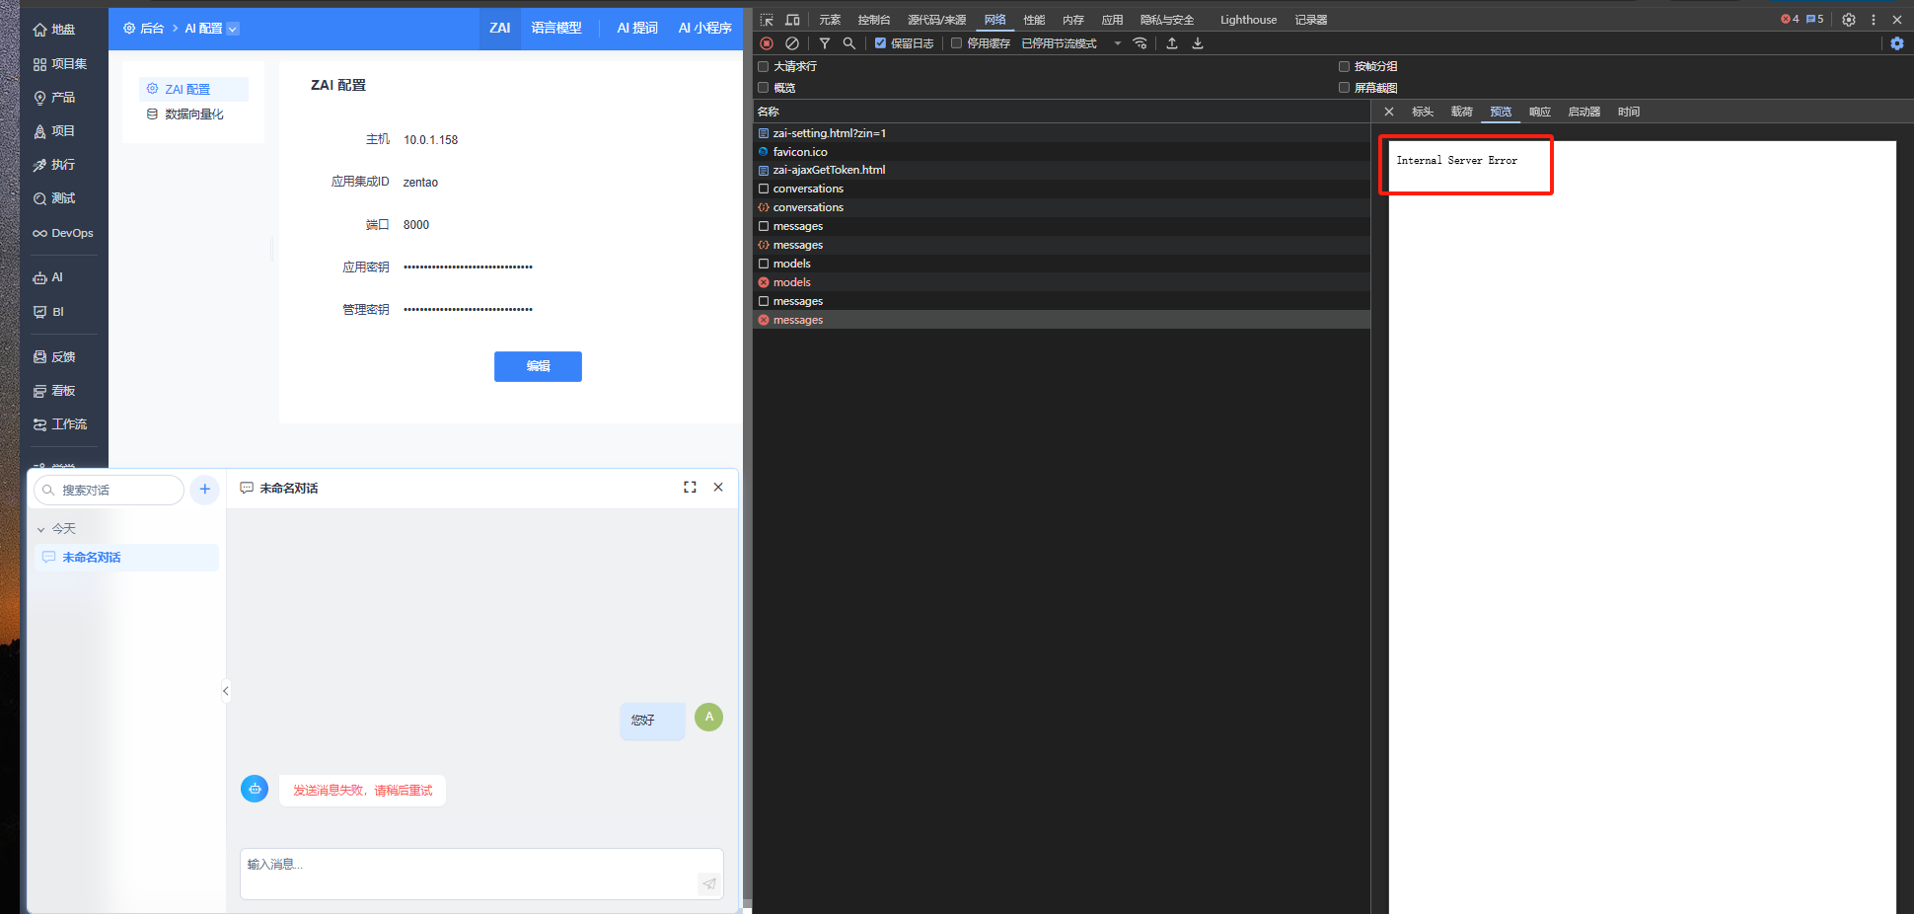Open DevOps in the sidebar
1914x914 pixels.
pos(63,234)
